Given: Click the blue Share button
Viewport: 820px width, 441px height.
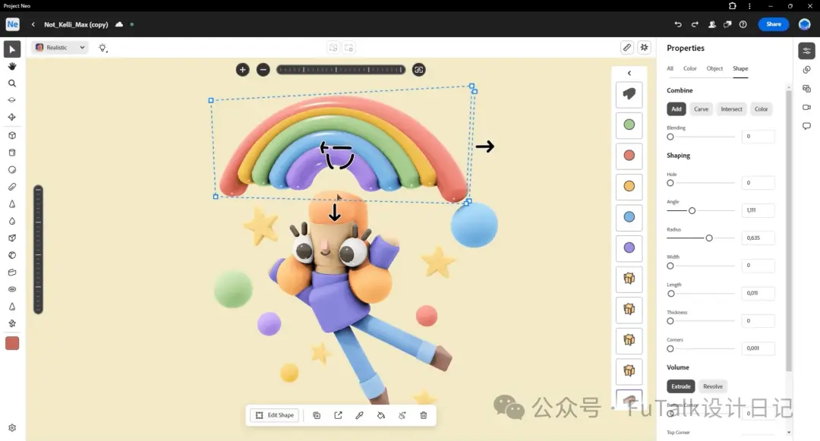Looking at the screenshot, I should coord(774,24).
